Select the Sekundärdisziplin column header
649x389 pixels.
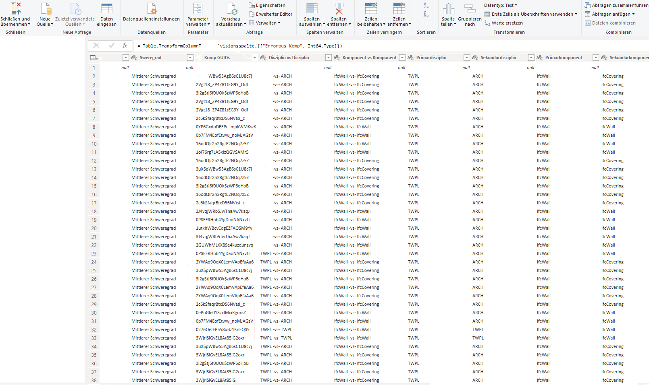tap(498, 58)
